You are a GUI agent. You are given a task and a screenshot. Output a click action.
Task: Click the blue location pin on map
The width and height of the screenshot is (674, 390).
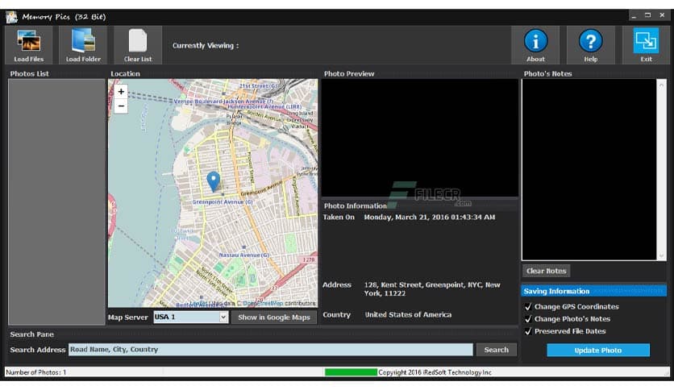[x=213, y=181]
